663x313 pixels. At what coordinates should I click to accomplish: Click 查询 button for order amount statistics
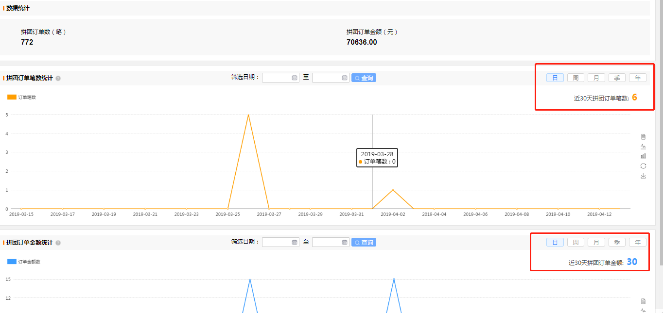click(364, 242)
